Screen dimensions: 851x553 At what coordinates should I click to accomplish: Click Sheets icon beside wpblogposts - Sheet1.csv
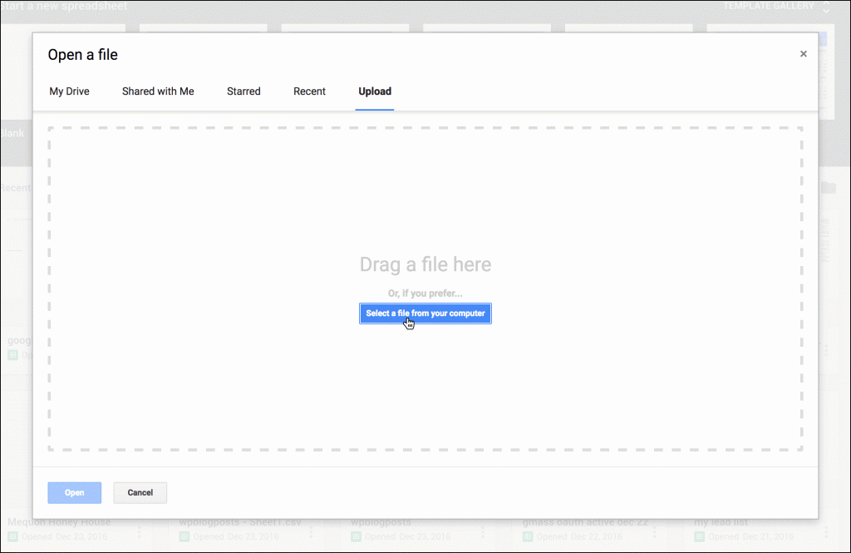pos(184,537)
